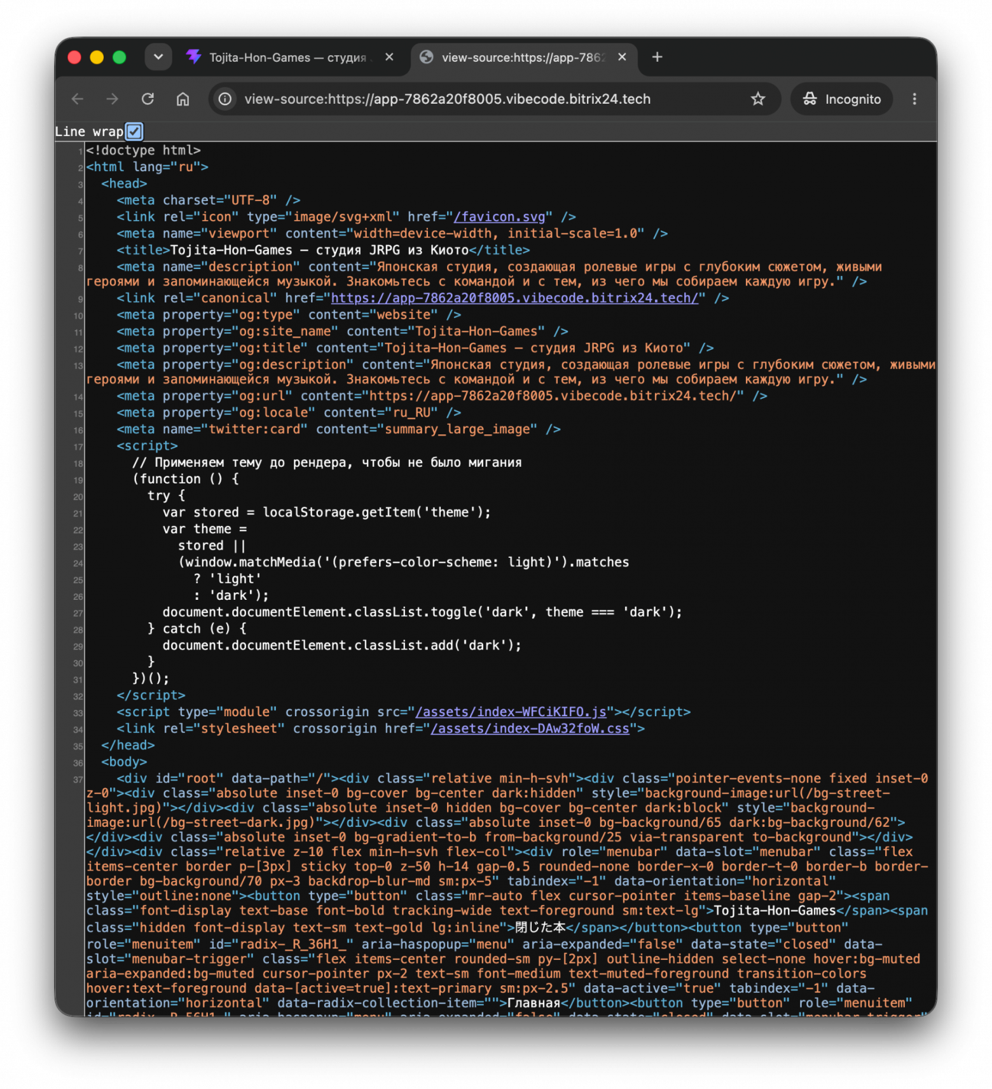Viewport: 992px width, 1089px height.
Task: Click 'localStorage.getItem('theme')' code
Action: click(x=373, y=512)
